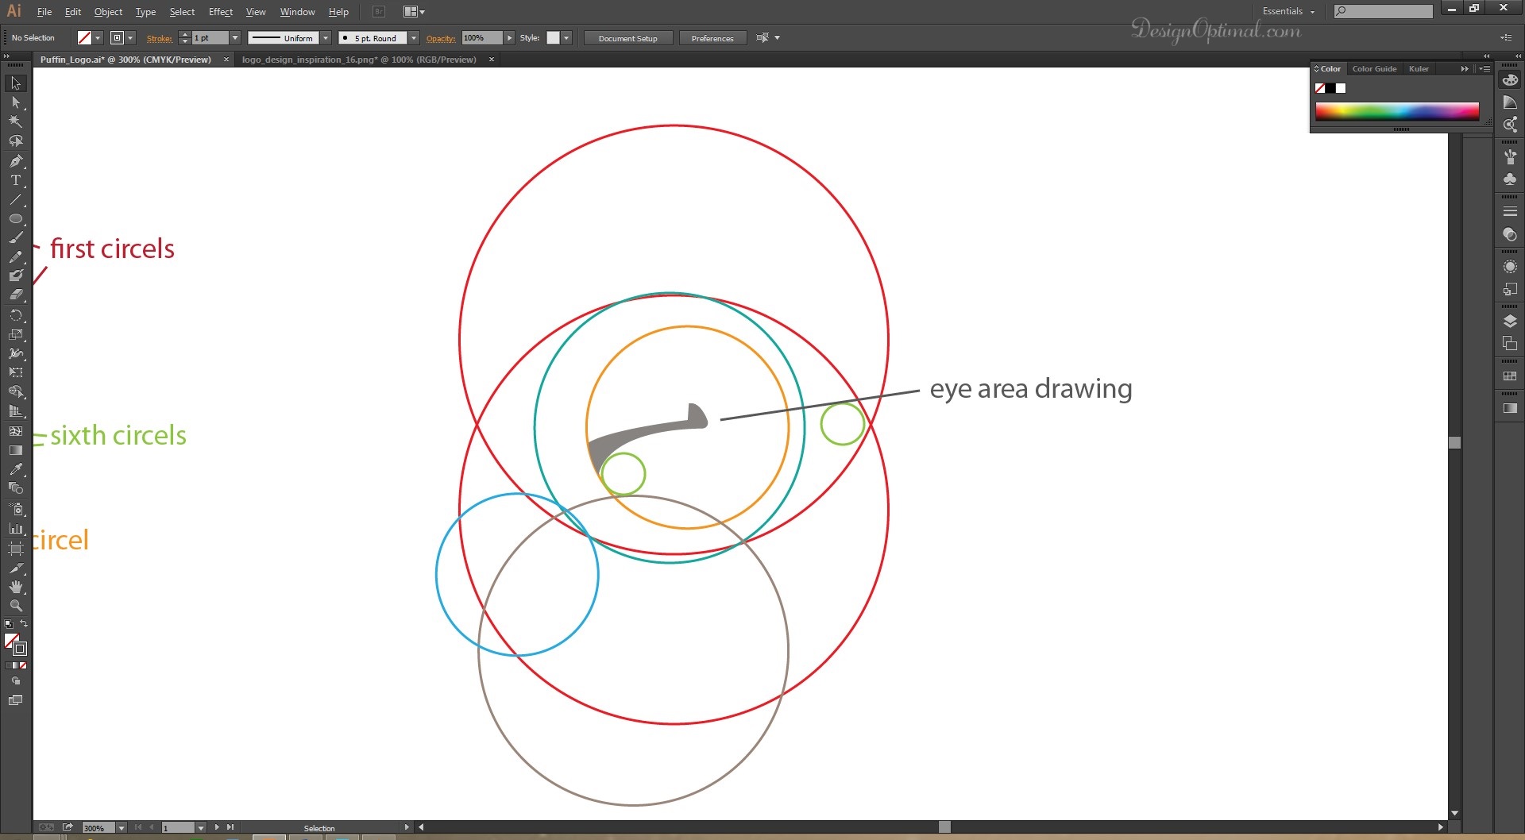This screenshot has height=840, width=1525.
Task: Expand the Opacity value arrow
Action: pos(509,38)
